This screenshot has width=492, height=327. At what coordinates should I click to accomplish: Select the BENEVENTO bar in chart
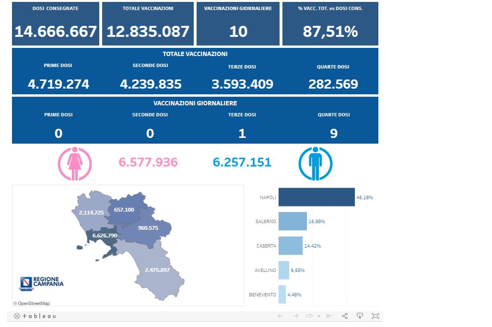coord(282,294)
